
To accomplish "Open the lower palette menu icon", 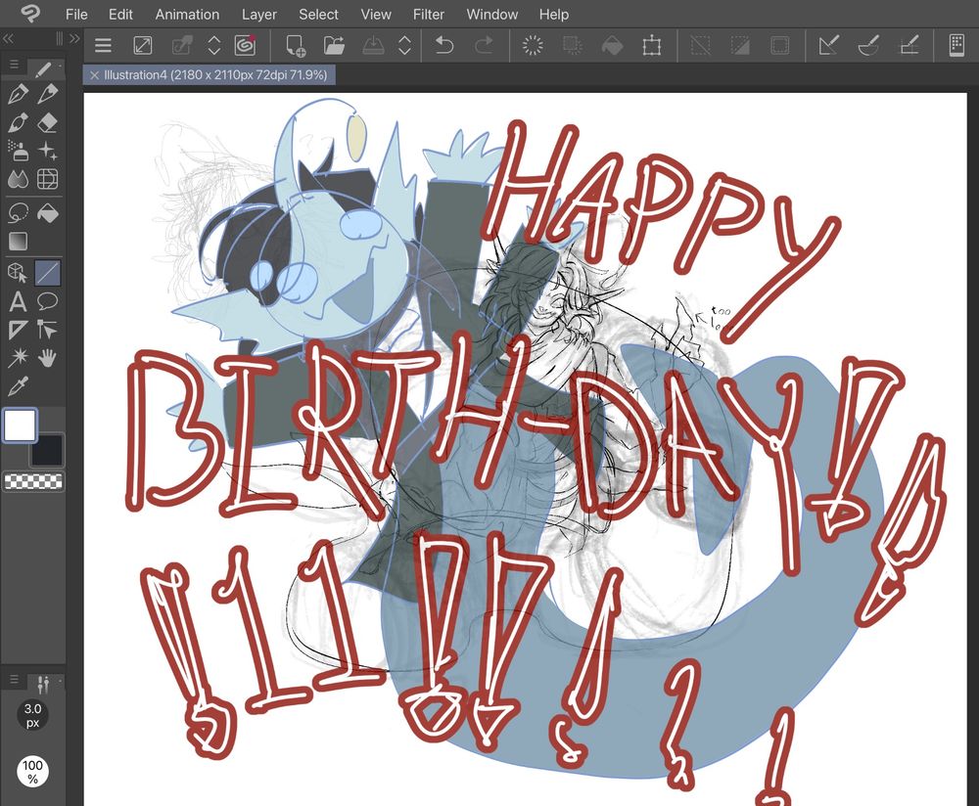I will 15,680.
